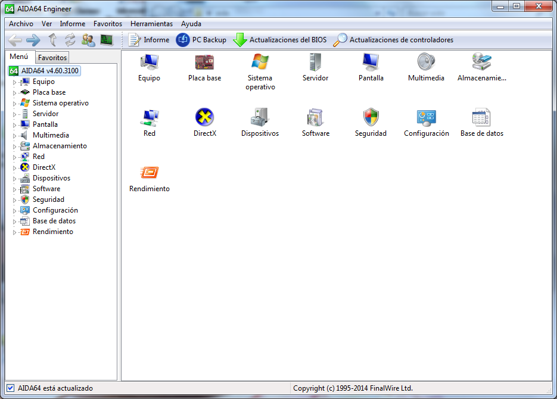Open the Almacenamie... storage icon
This screenshot has height=399, width=557.
(x=482, y=61)
